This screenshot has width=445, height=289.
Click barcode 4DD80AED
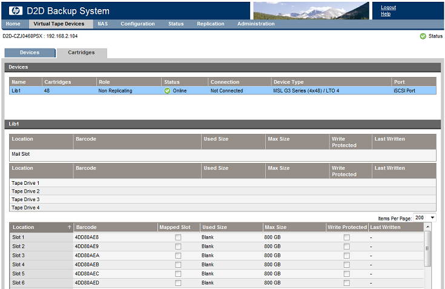pos(87,283)
